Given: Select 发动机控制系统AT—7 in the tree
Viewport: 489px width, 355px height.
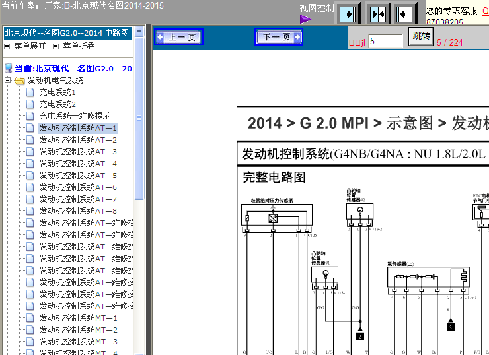Looking at the screenshot, I should 78,199.
